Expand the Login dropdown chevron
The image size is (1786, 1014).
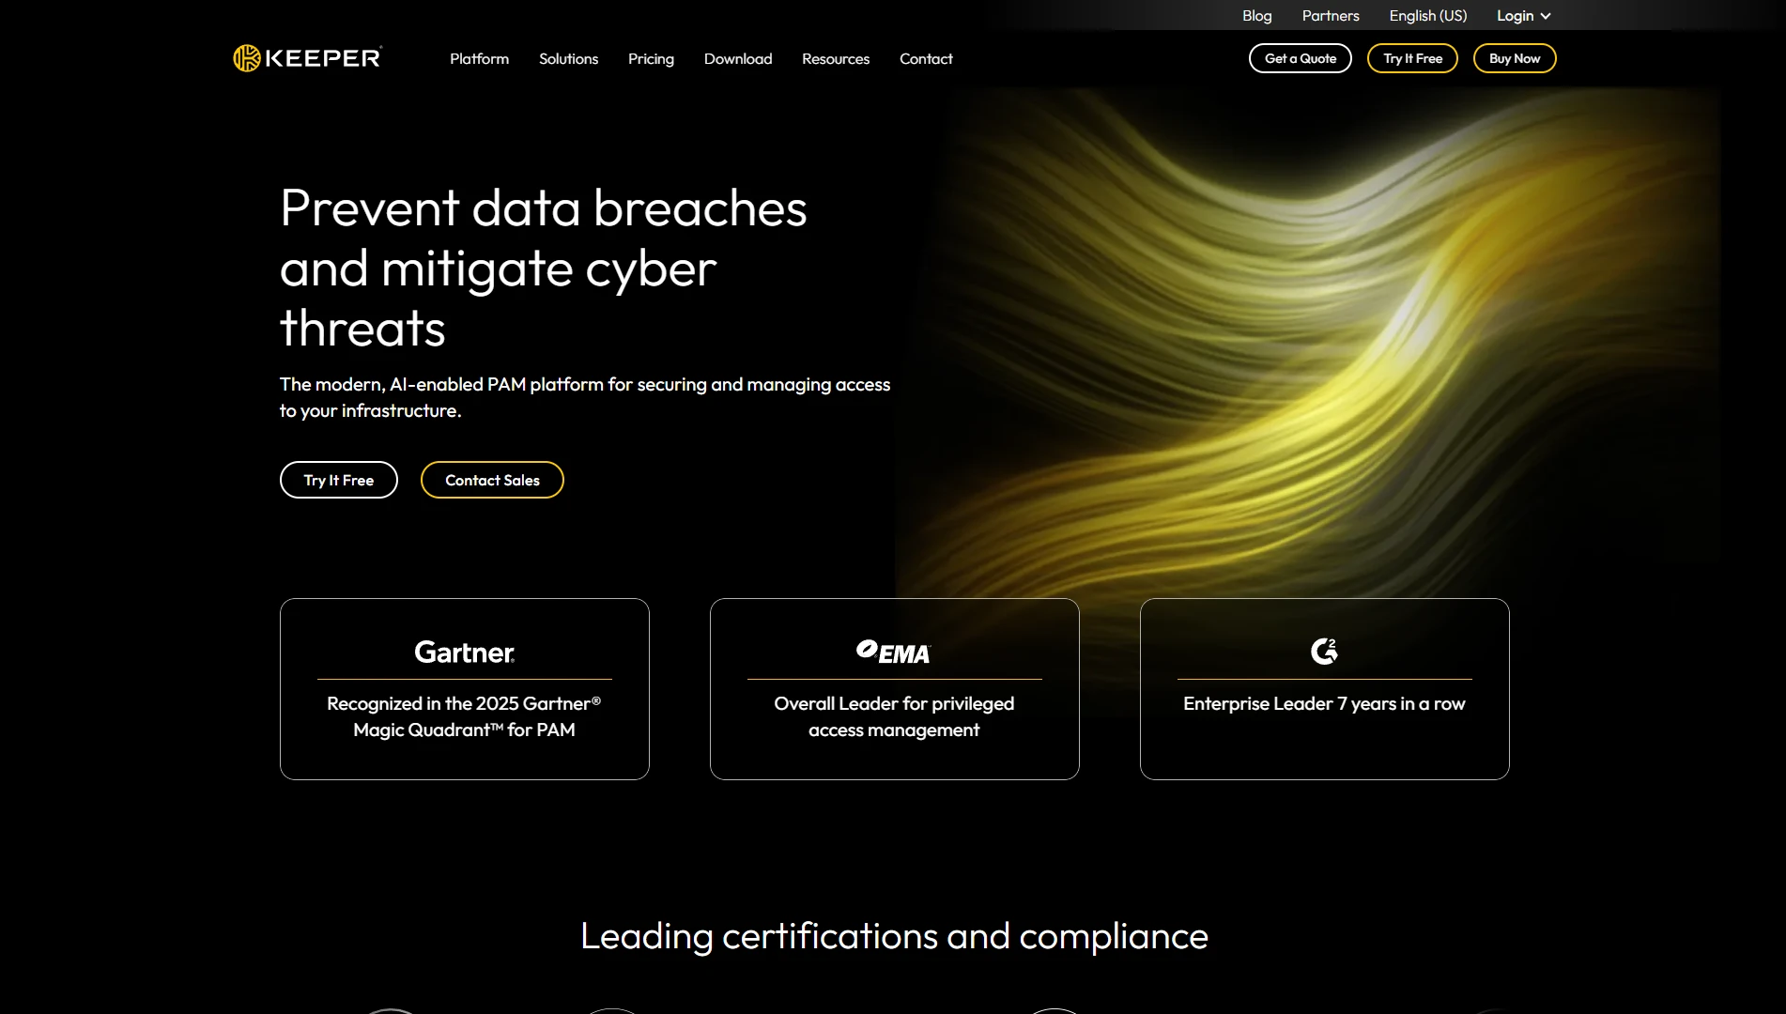pos(1546,16)
